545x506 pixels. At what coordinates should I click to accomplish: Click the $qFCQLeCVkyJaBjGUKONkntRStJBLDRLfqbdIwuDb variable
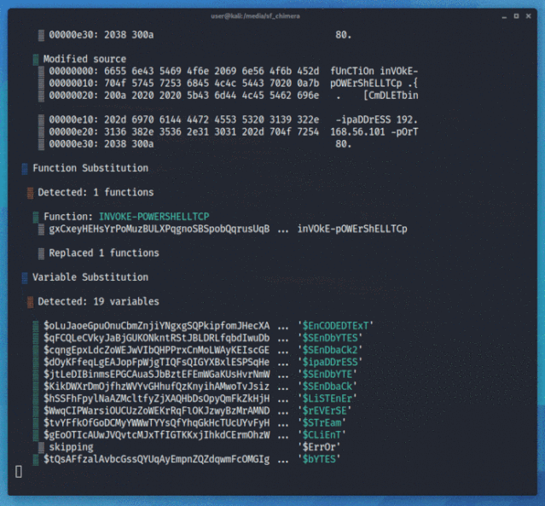click(156, 338)
